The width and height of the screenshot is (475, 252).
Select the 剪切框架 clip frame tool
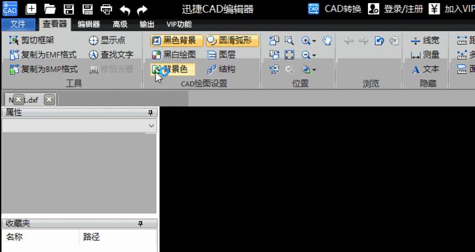tap(31, 40)
